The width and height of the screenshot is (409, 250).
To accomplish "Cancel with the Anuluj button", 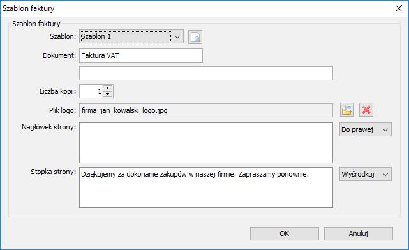I will (x=359, y=233).
